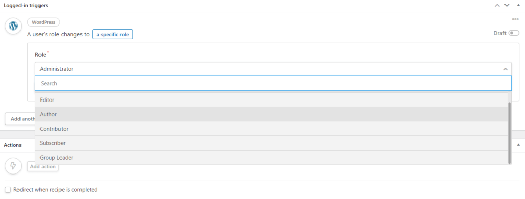Image resolution: width=525 pixels, height=199 pixels.
Task: Click the lightning bolt action icon
Action: [13, 166]
